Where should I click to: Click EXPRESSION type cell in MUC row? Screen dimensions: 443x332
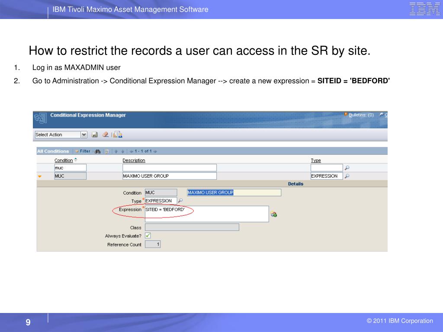[327, 176]
